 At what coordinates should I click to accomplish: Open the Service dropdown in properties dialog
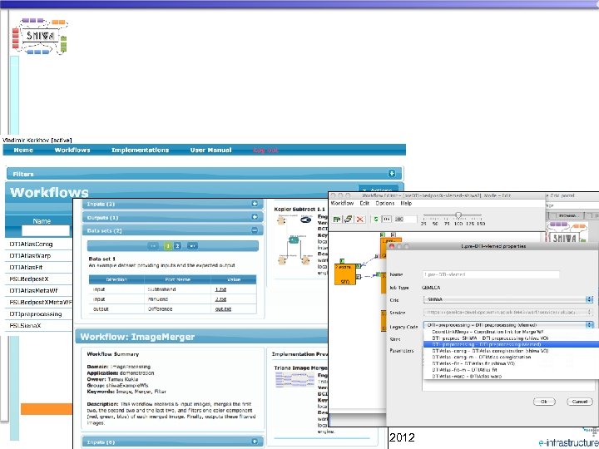pos(508,313)
